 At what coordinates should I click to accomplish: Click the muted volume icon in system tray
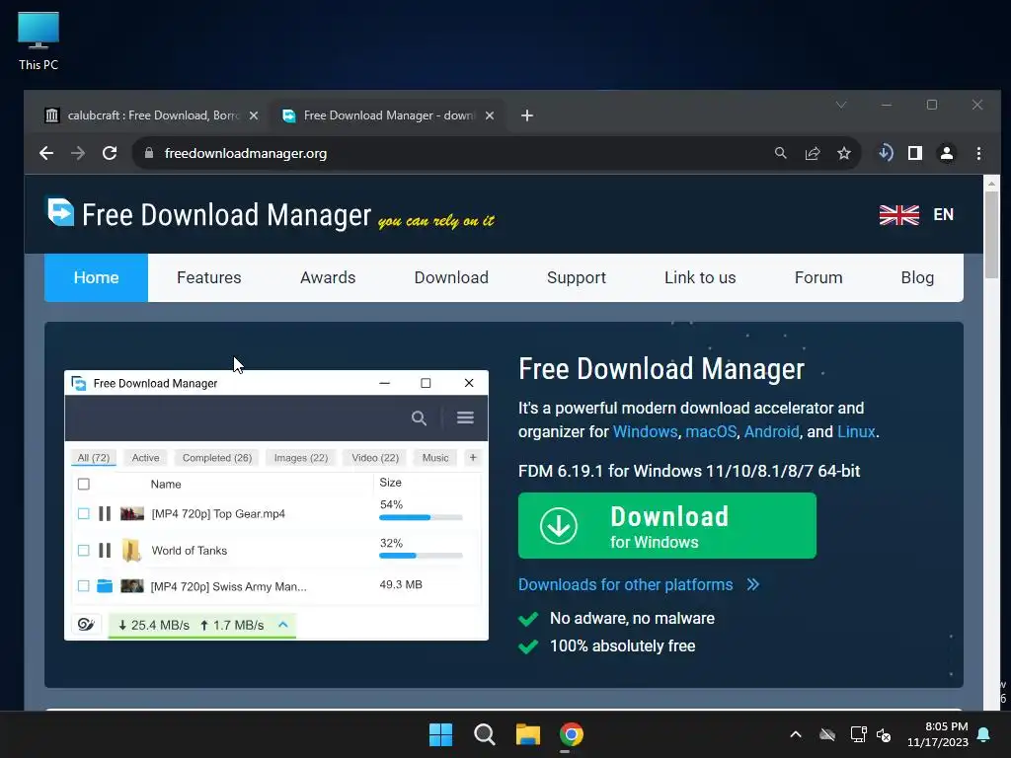[x=884, y=734]
